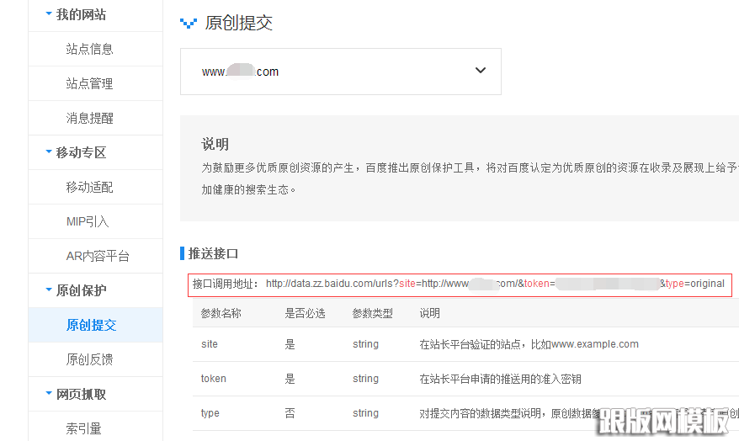
Task: Click the API call URL text
Action: (494, 284)
